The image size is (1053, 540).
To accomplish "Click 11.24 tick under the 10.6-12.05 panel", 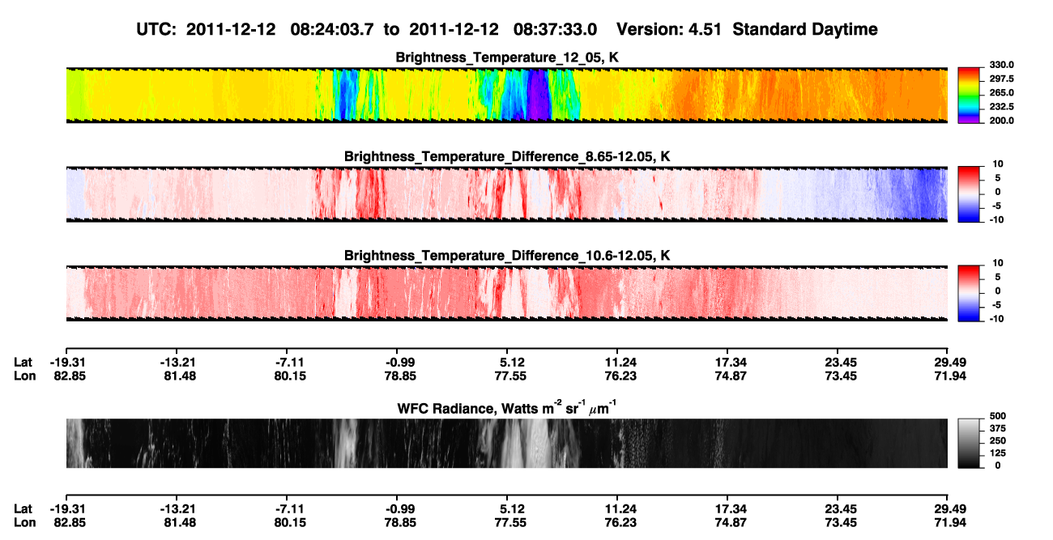I will [x=620, y=362].
